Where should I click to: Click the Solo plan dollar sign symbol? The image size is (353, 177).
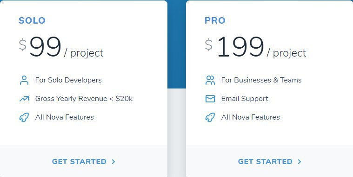tap(22, 44)
